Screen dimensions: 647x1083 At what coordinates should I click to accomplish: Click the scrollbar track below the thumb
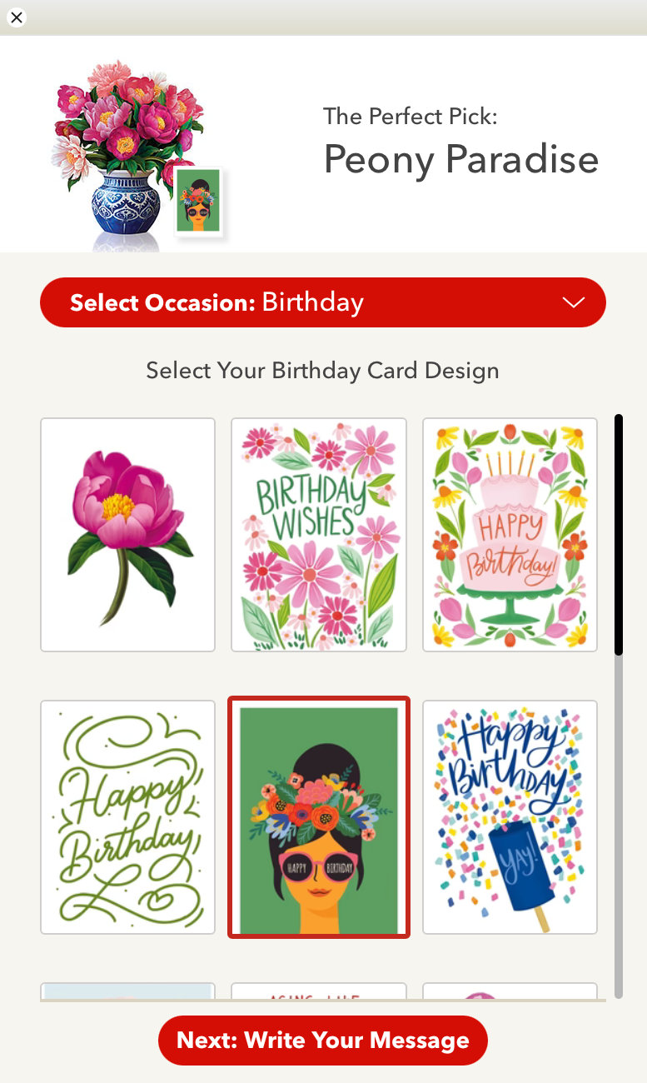tap(619, 826)
